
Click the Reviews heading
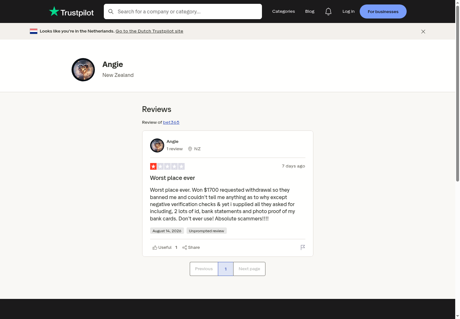click(157, 109)
